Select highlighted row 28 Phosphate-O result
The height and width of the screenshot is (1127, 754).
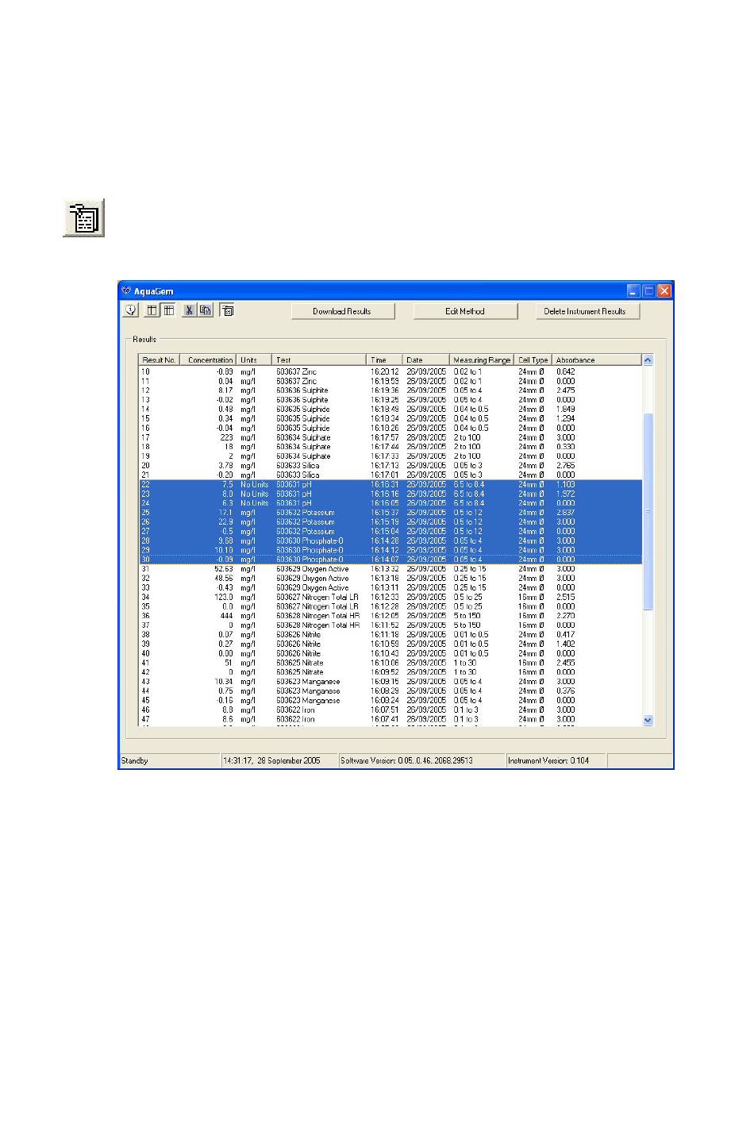390,540
